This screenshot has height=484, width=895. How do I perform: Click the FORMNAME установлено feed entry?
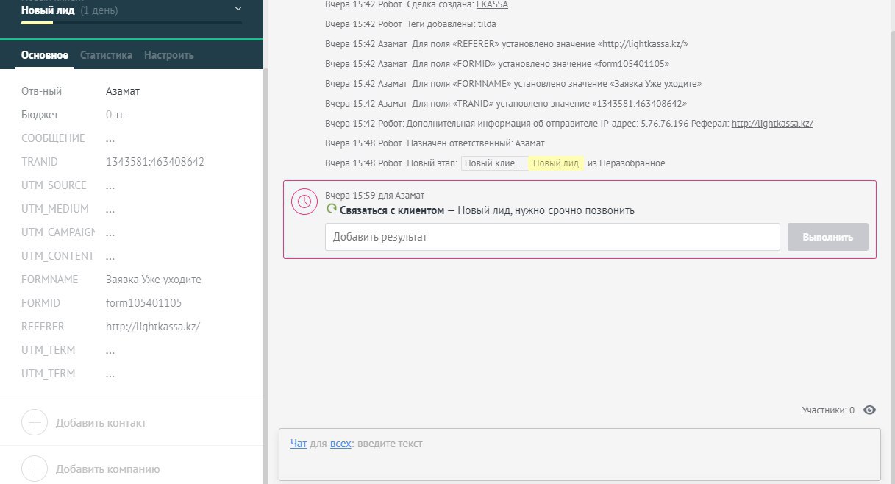click(x=513, y=84)
